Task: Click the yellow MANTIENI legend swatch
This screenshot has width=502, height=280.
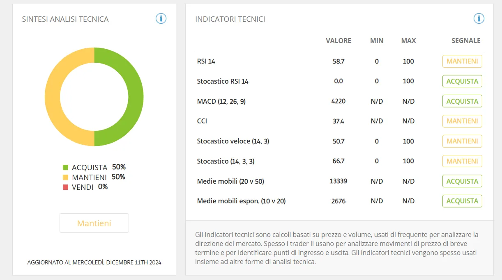Action: coord(65,177)
